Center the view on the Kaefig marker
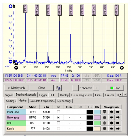Viewport: 131px width, 137px height. click(x=104, y=129)
